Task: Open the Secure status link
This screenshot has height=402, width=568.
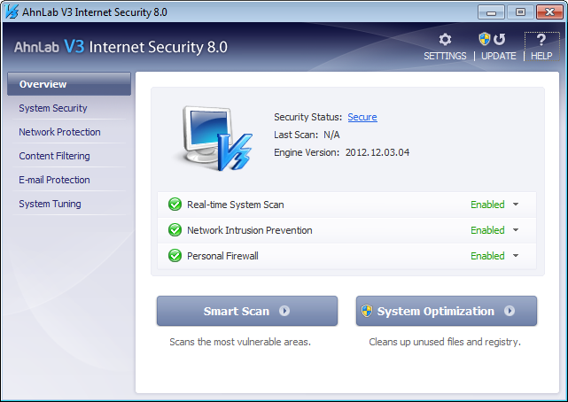Action: (362, 117)
